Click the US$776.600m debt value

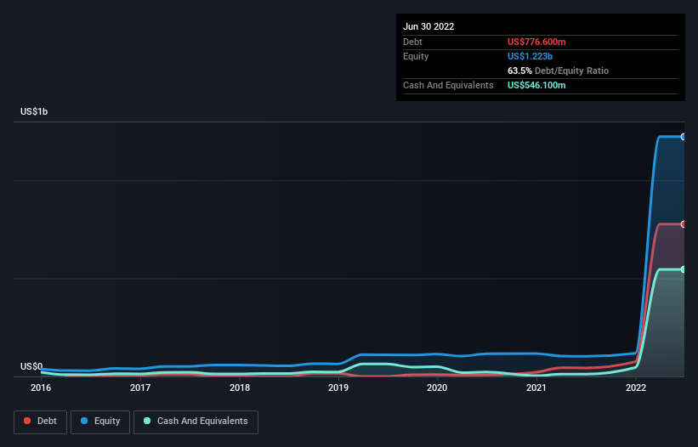(536, 42)
